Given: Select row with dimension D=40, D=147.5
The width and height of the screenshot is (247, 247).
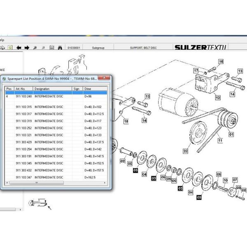Looking at the screenshot, I should pos(94,156).
